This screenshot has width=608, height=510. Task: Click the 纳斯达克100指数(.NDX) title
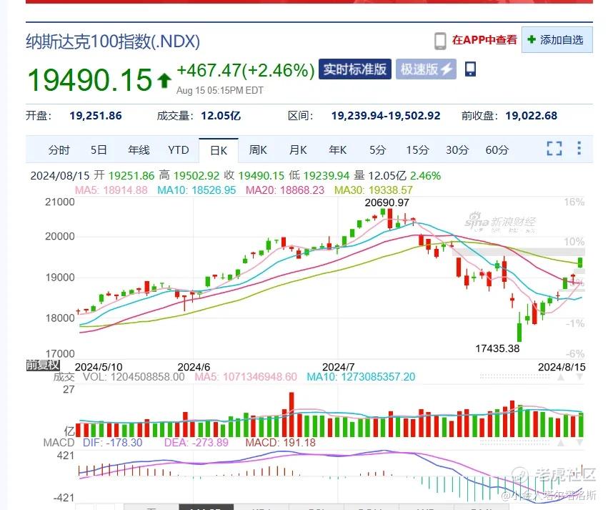(113, 41)
